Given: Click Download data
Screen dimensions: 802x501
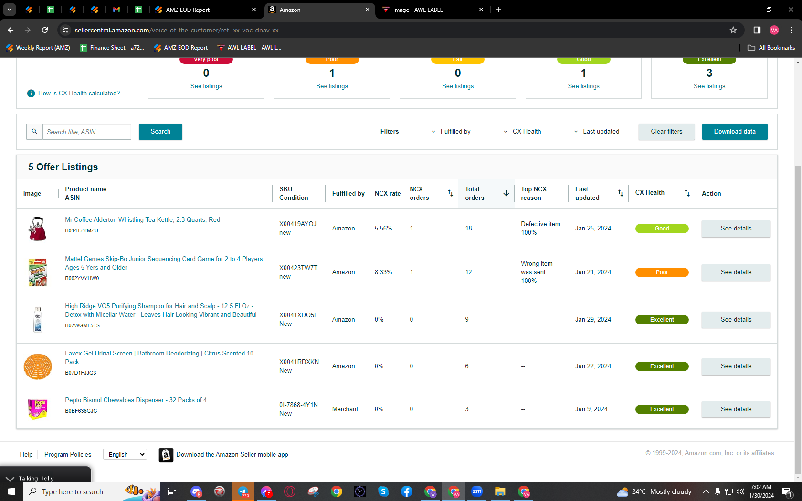Looking at the screenshot, I should [x=735, y=132].
